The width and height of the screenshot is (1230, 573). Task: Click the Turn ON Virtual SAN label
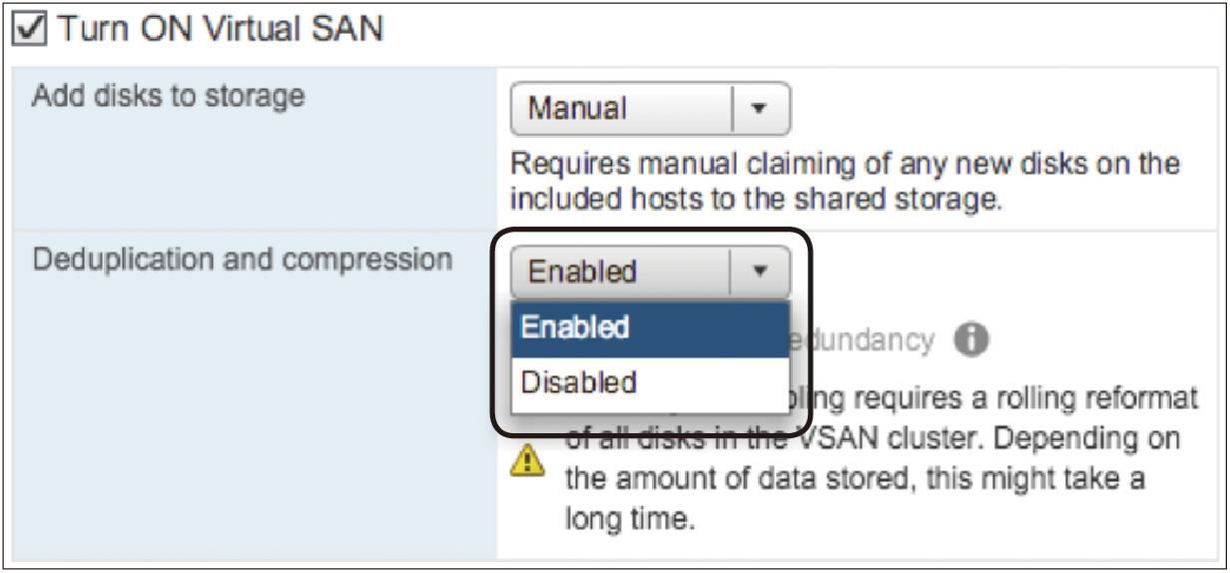click(x=220, y=30)
